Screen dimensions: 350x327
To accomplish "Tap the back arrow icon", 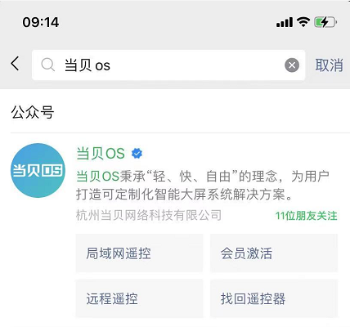I will coord(16,64).
